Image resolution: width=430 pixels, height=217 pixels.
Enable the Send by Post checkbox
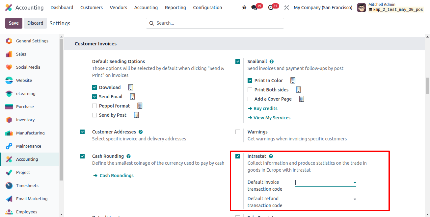[94, 115]
